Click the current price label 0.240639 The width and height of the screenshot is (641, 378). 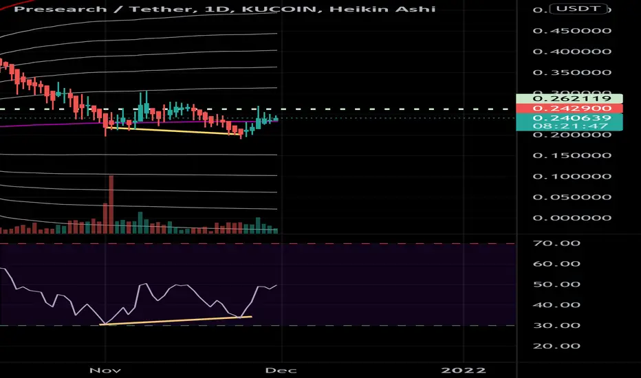point(569,118)
